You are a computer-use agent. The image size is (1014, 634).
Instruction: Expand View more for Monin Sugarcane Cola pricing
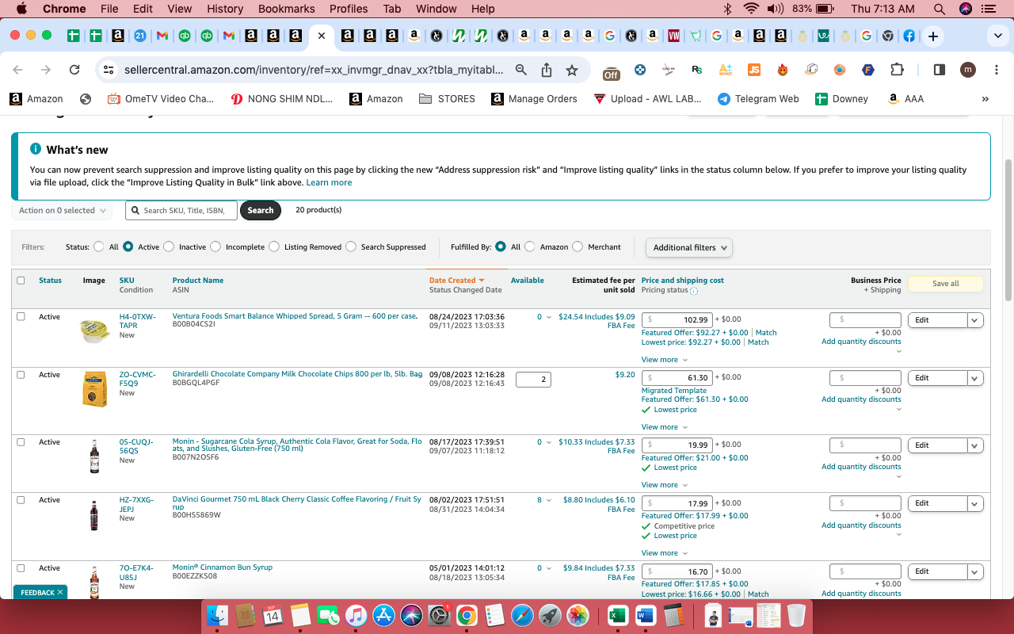[665, 485]
